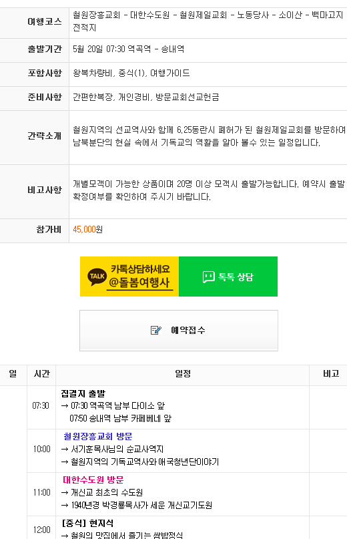Click the [중식] 현지식 schedule heading

[87, 523]
